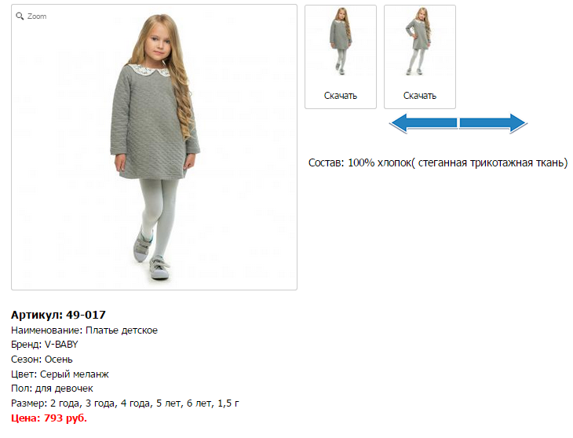Image resolution: width=573 pixels, height=438 pixels.
Task: Click the Цвет: Серый меланж line
Action: (60, 374)
